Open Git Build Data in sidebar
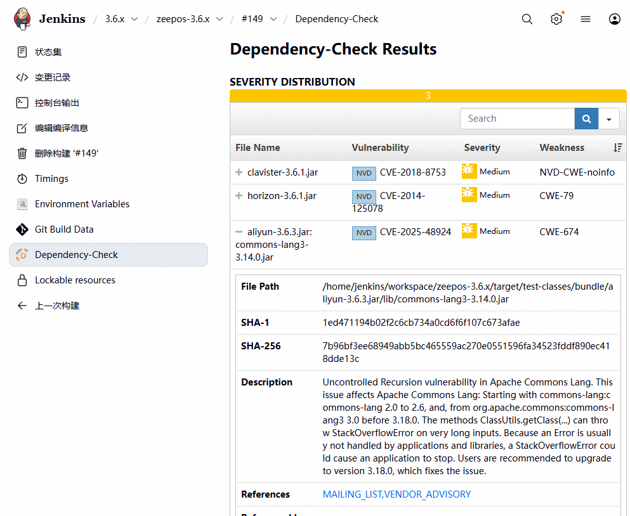The height and width of the screenshot is (516, 630). click(64, 229)
